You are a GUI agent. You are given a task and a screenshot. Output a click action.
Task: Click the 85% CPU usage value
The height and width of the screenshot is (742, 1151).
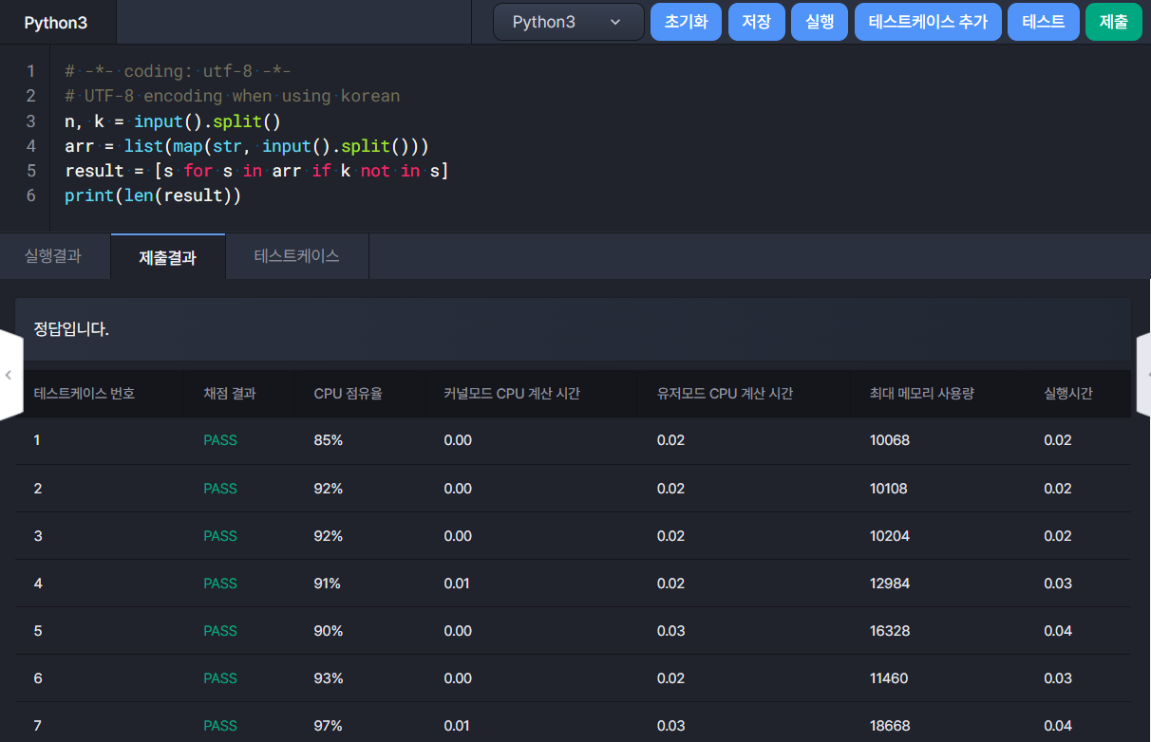point(328,440)
